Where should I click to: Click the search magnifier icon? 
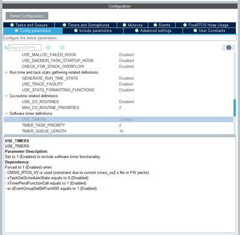coord(6,48)
